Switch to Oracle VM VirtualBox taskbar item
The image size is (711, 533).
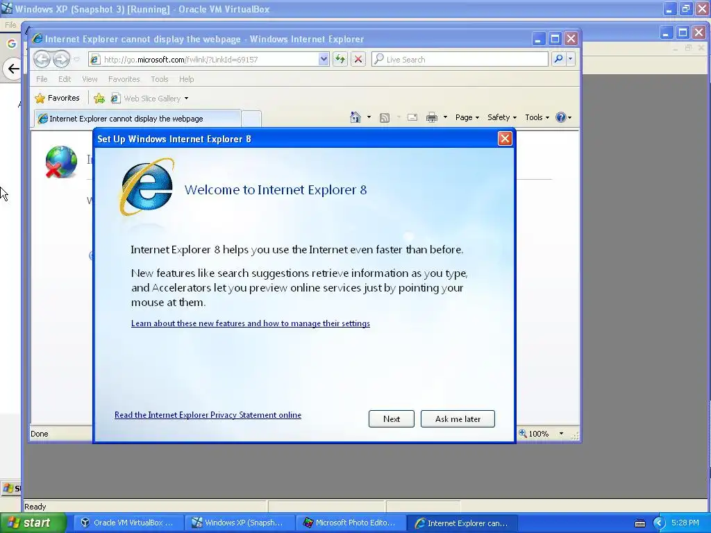(128, 523)
